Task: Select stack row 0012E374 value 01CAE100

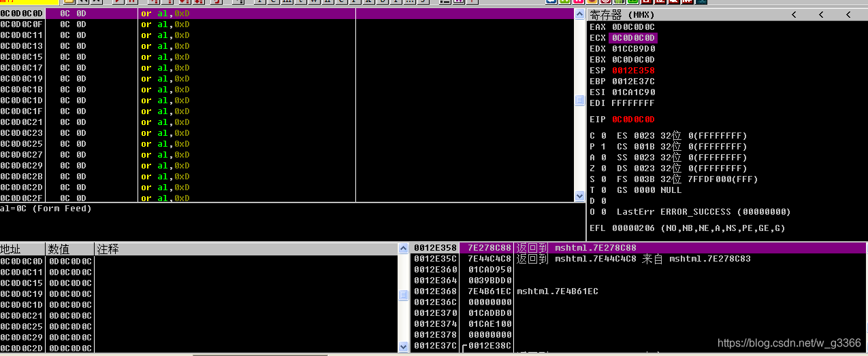Action: 639,324
